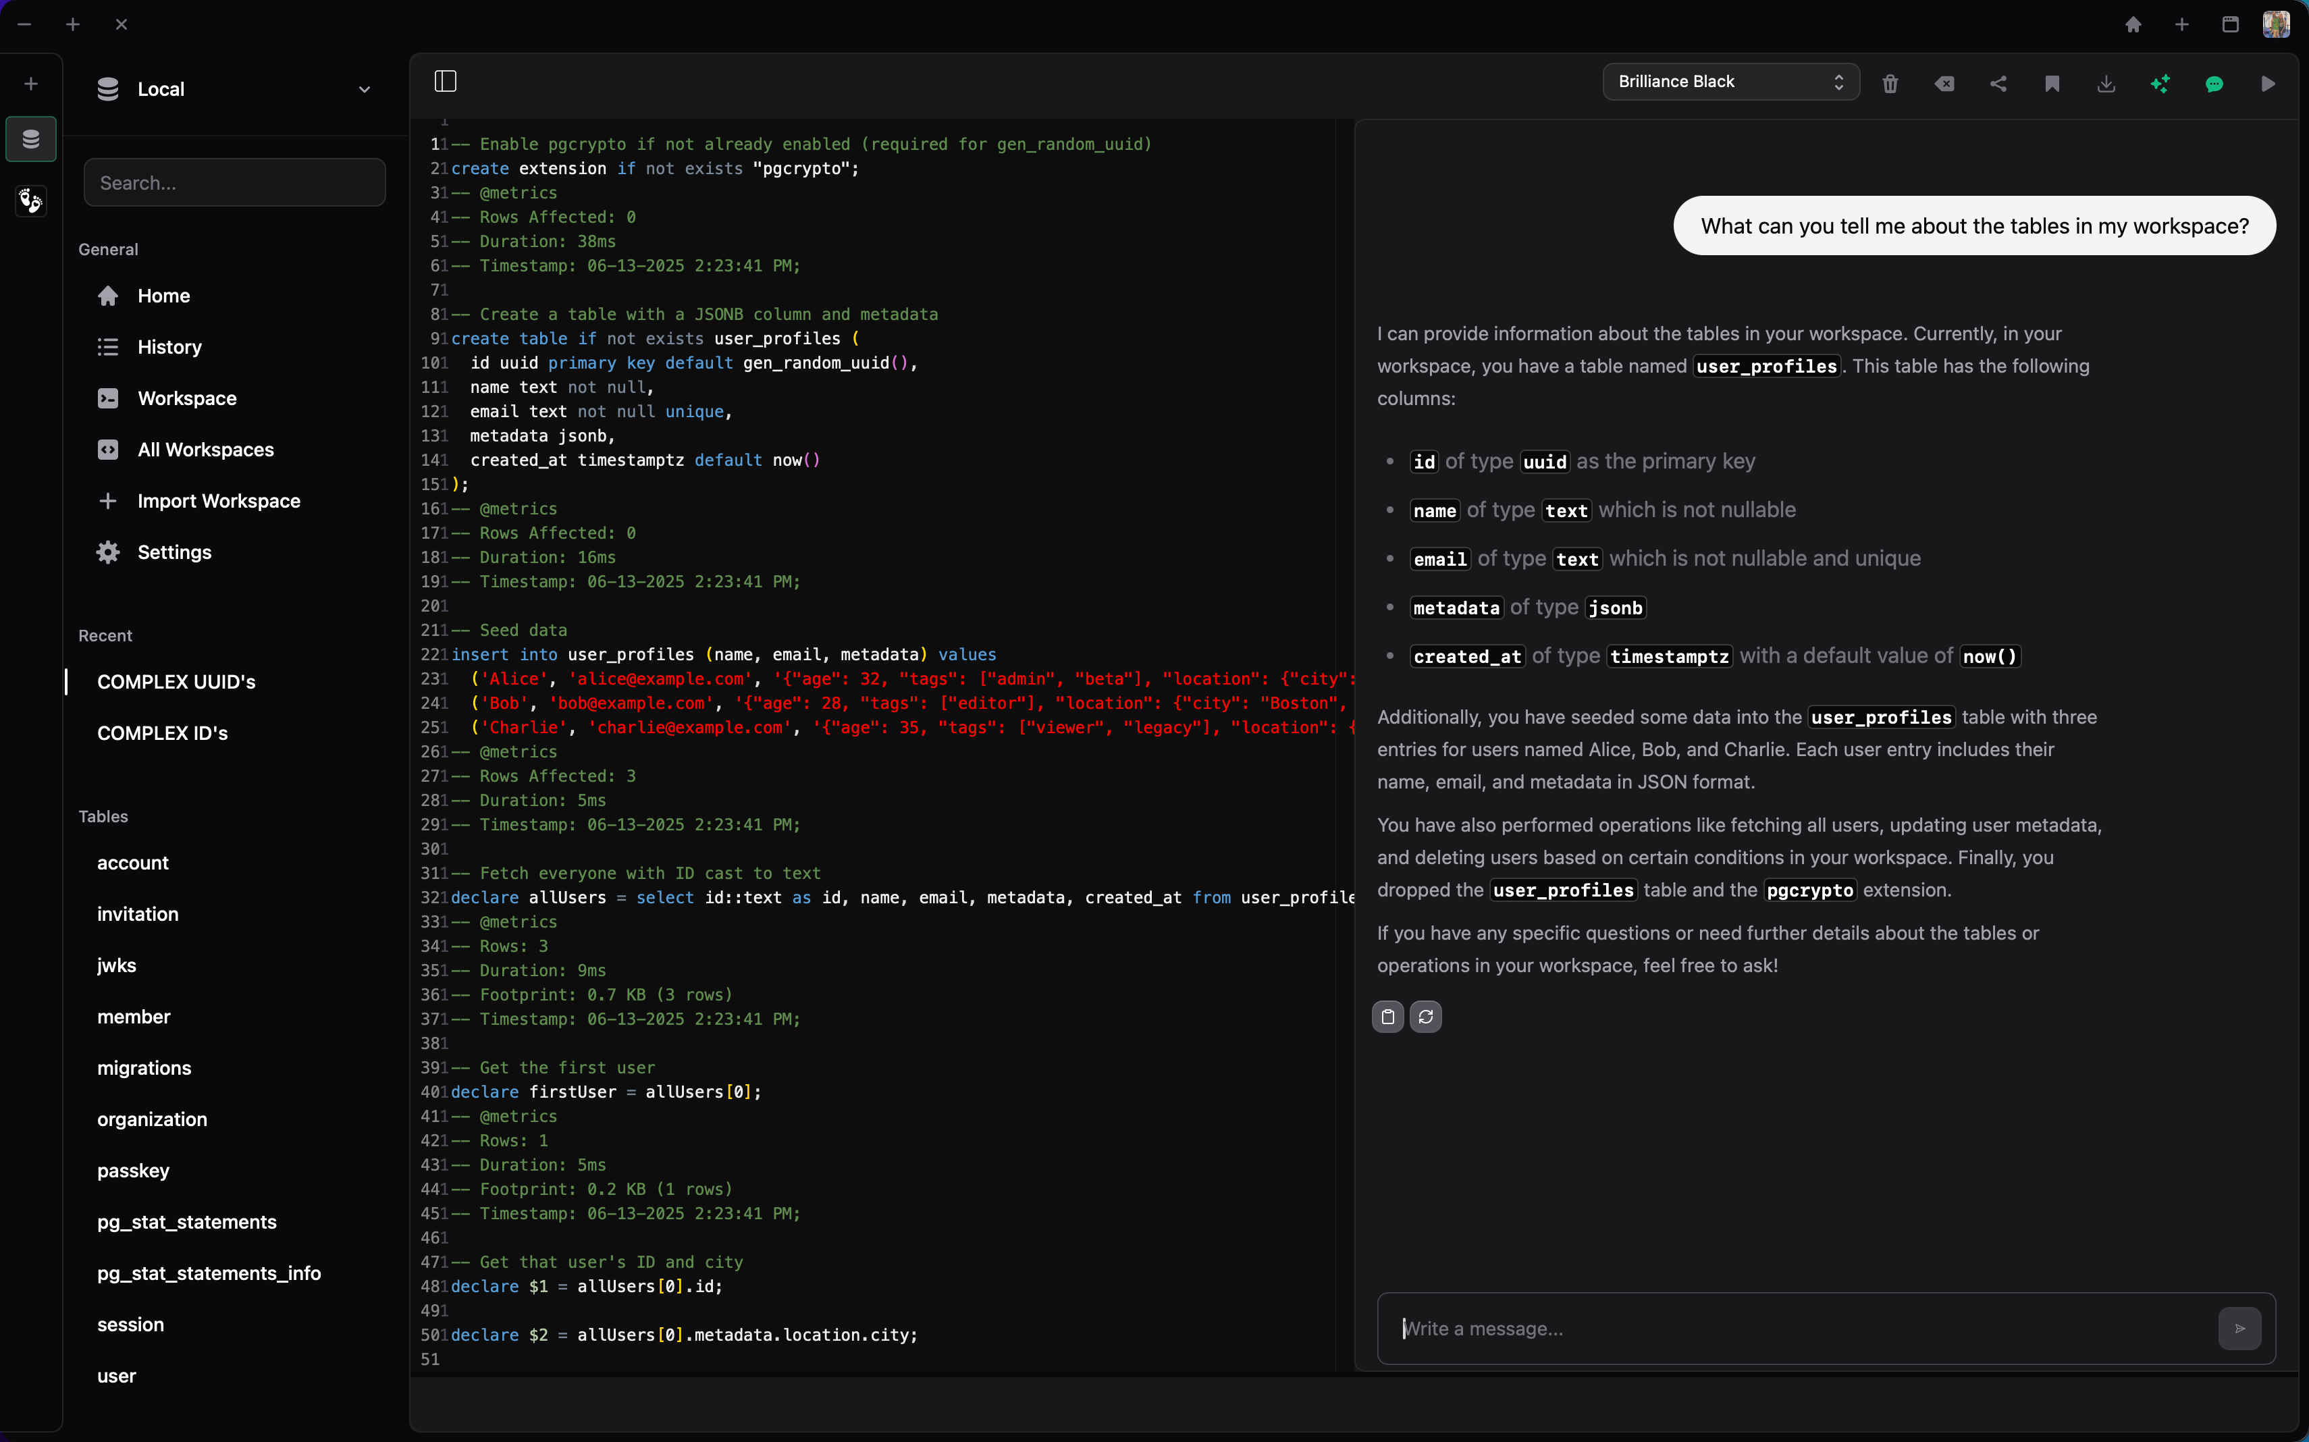The width and height of the screenshot is (2309, 1442).
Task: Select the footprints icon in left rail
Action: 30,201
